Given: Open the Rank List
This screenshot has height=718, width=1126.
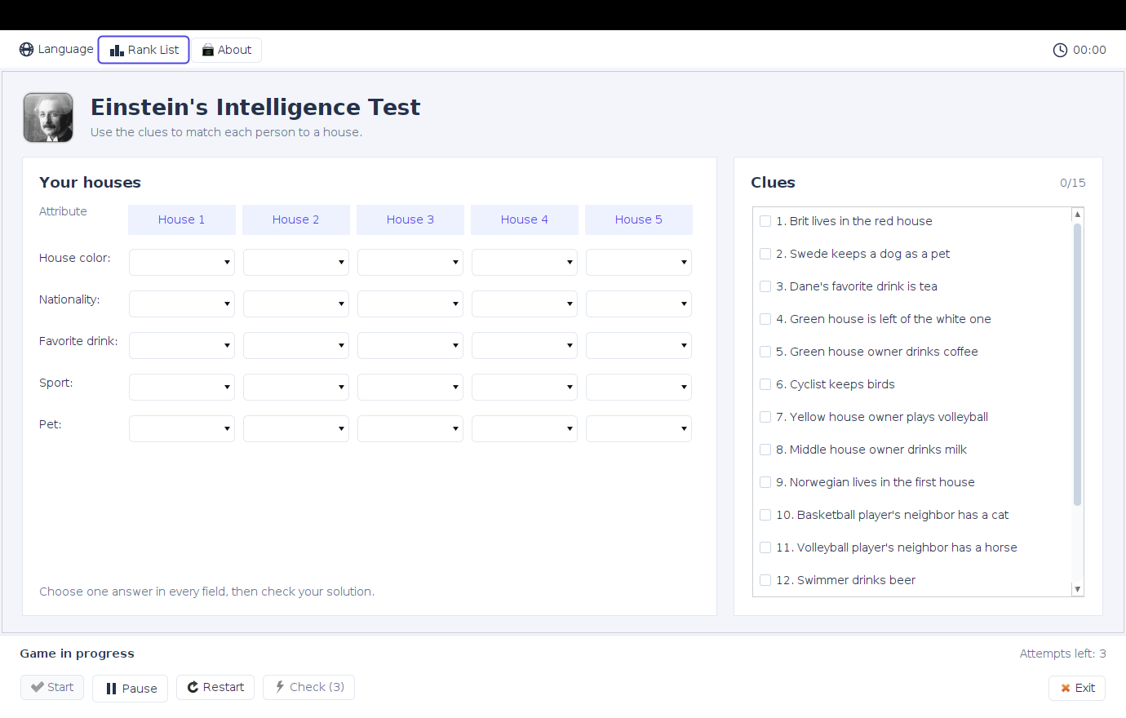Looking at the screenshot, I should pyautogui.click(x=144, y=50).
